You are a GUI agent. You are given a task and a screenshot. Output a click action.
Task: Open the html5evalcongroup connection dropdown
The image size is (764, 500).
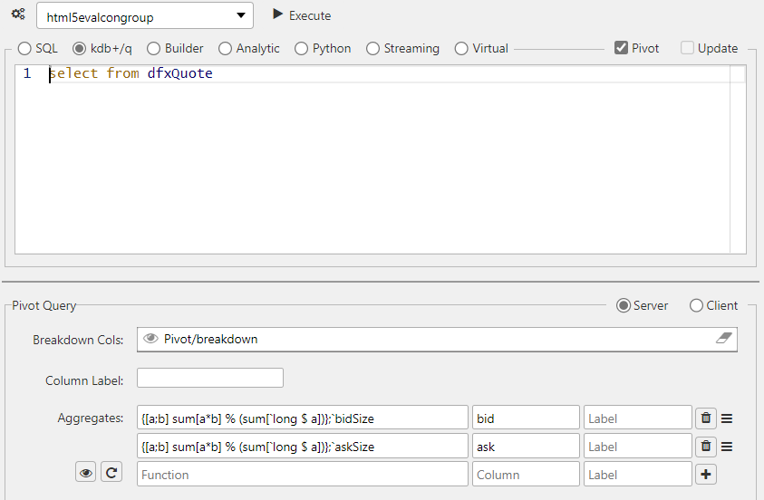coord(145,15)
